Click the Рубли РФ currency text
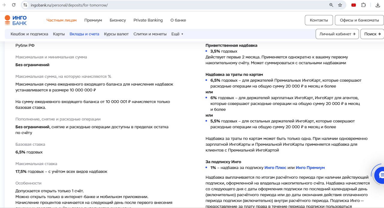This screenshot has height=208, width=384. coord(25,45)
